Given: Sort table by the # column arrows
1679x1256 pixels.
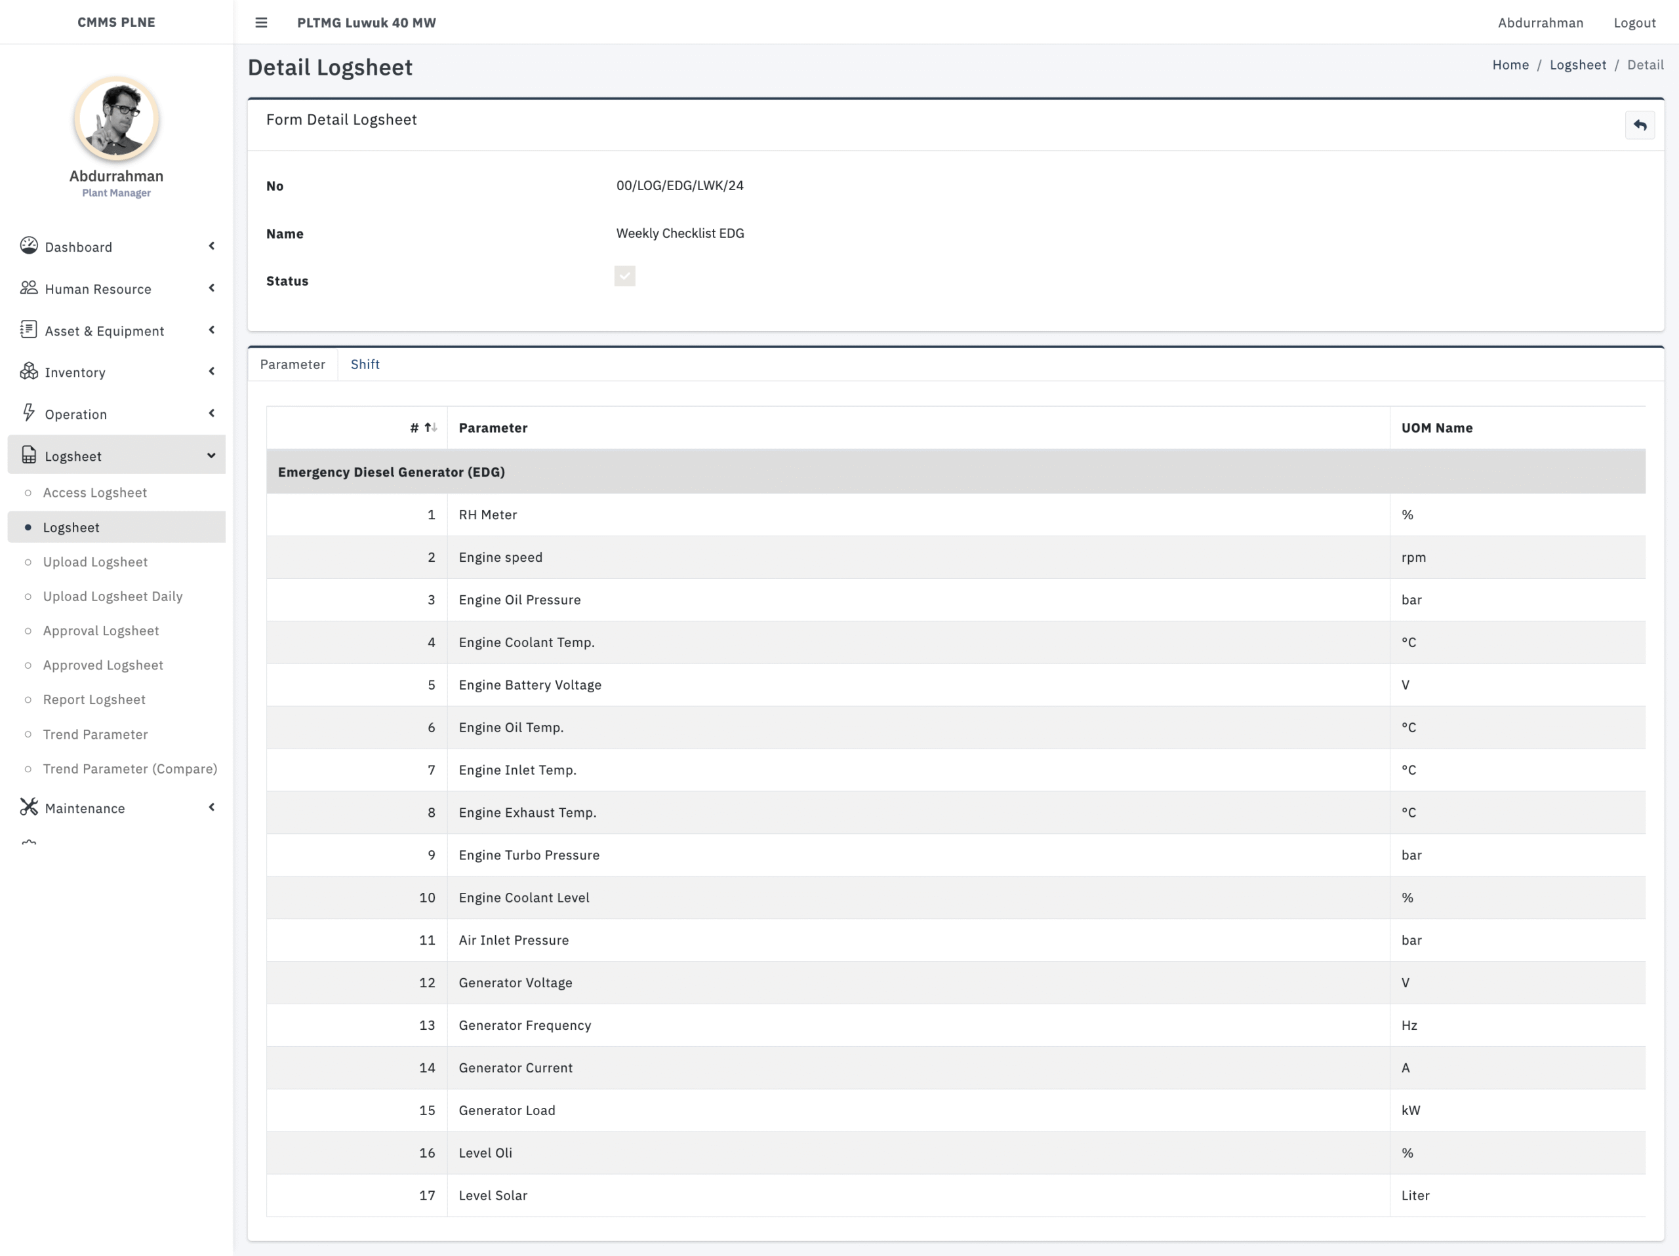Looking at the screenshot, I should tap(430, 428).
